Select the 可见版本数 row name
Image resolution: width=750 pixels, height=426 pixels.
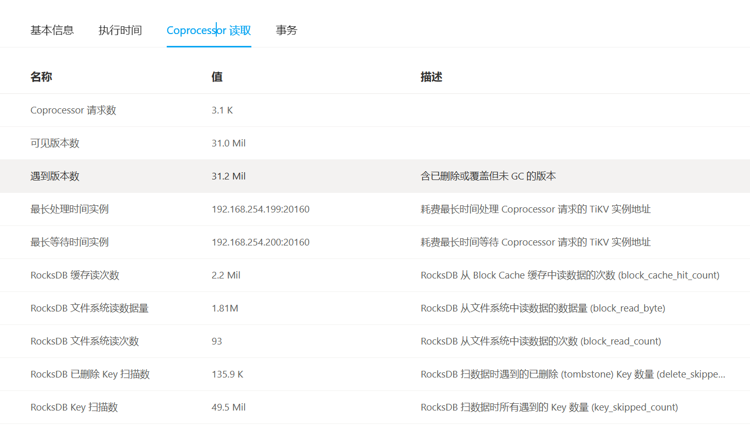55,143
